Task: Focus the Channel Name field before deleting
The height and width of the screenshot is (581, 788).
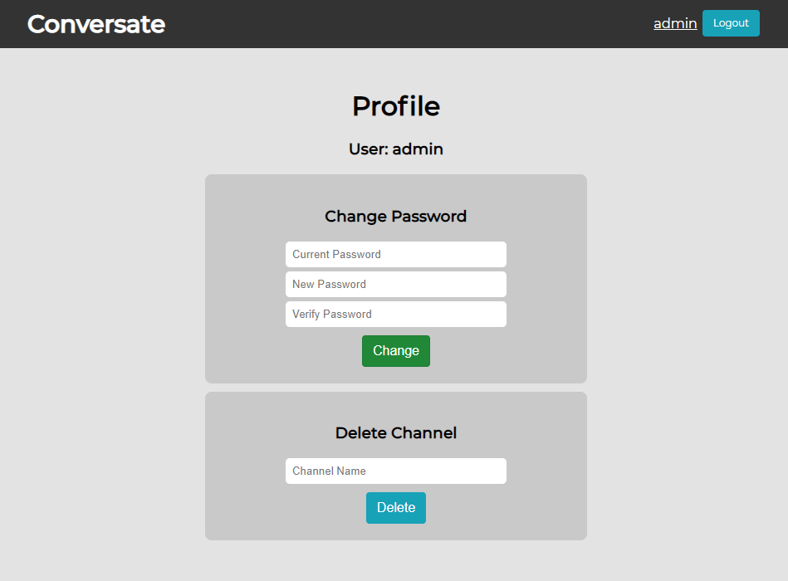Action: [396, 471]
